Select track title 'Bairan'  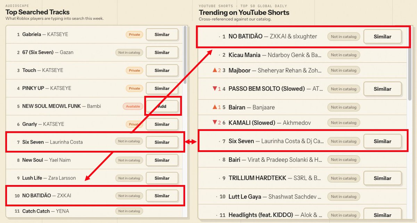pyautogui.click(x=237, y=107)
